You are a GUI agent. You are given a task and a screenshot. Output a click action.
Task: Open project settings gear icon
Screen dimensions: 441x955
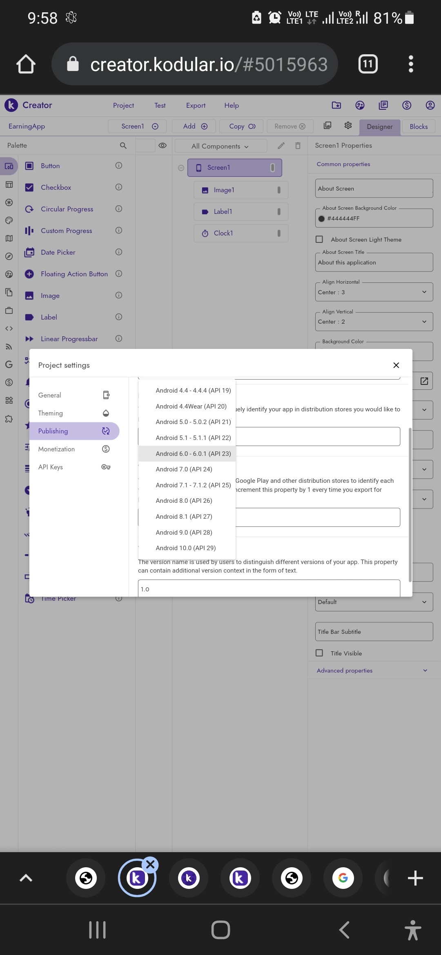(x=348, y=126)
